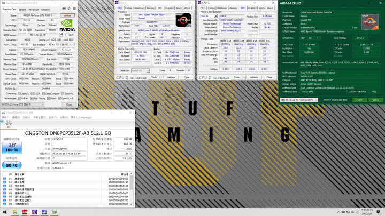This screenshot has height=216, width=385.
Task: Open the CPU core selector dropdown in AIDA64
Action: coord(299,100)
